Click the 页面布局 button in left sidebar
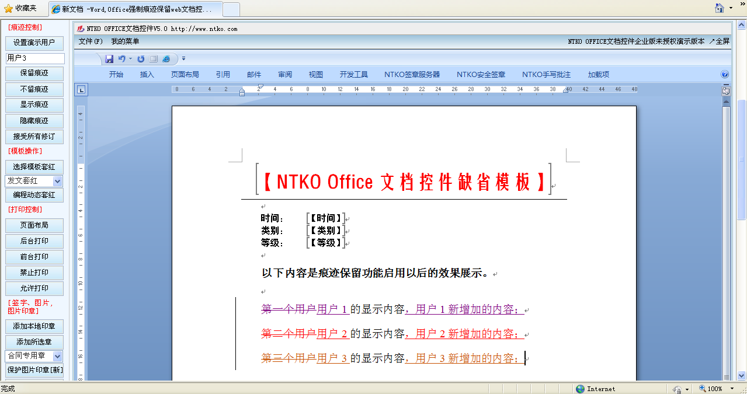This screenshot has width=747, height=394. point(34,225)
